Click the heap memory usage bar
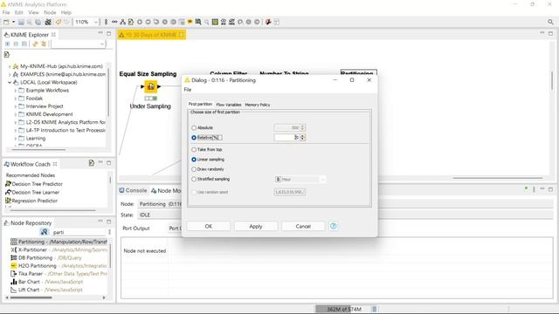The width and height of the screenshot is (559, 314). 343,309
